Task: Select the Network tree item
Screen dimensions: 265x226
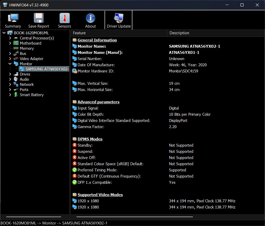Action: click(x=27, y=84)
